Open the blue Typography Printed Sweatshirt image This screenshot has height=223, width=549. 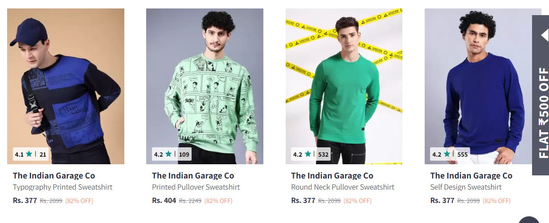(x=66, y=86)
